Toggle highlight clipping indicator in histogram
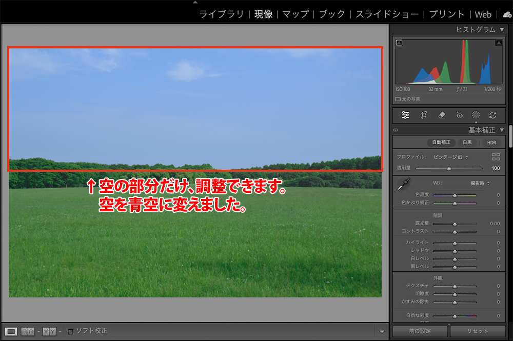 [498, 43]
